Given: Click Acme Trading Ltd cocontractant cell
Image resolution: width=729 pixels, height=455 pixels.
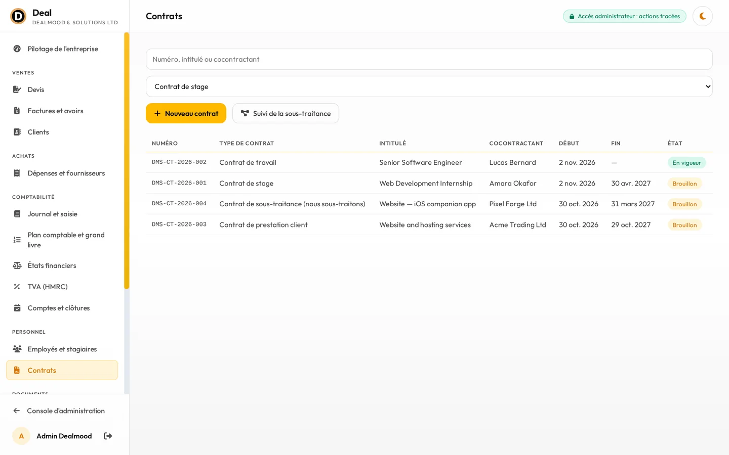Looking at the screenshot, I should point(517,224).
